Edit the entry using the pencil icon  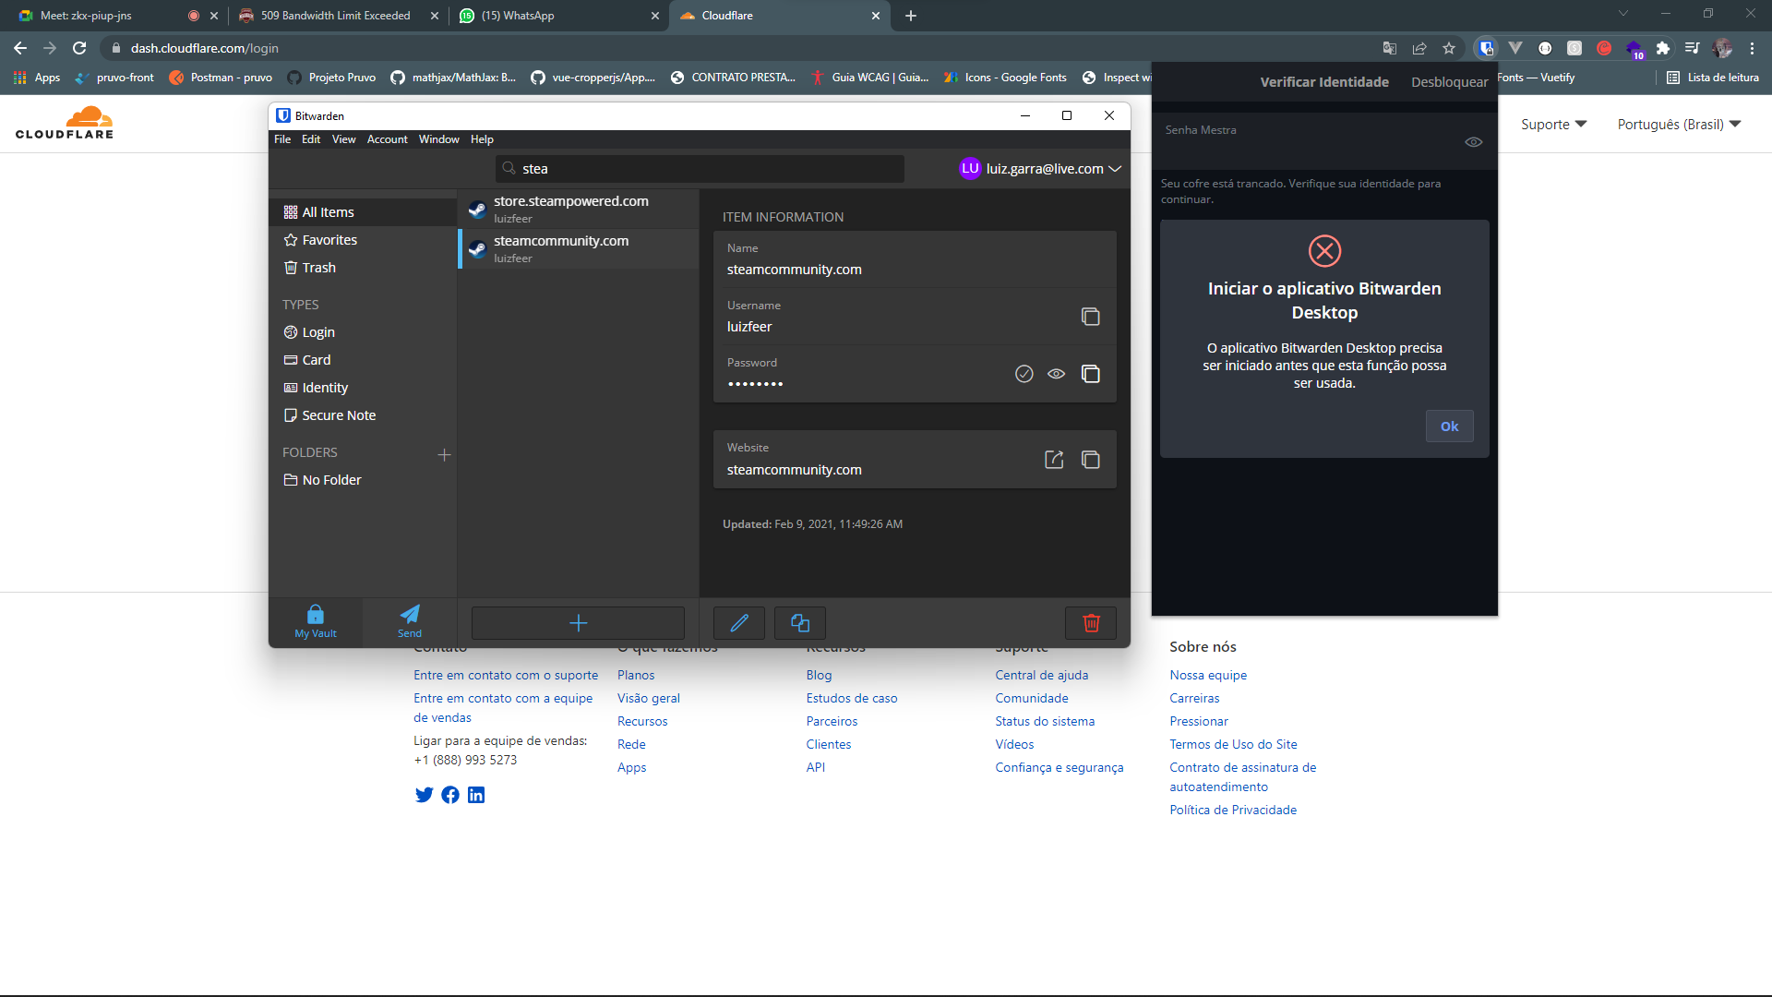[x=738, y=623]
